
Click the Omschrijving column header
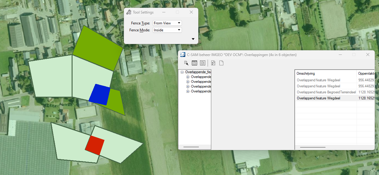coord(326,73)
